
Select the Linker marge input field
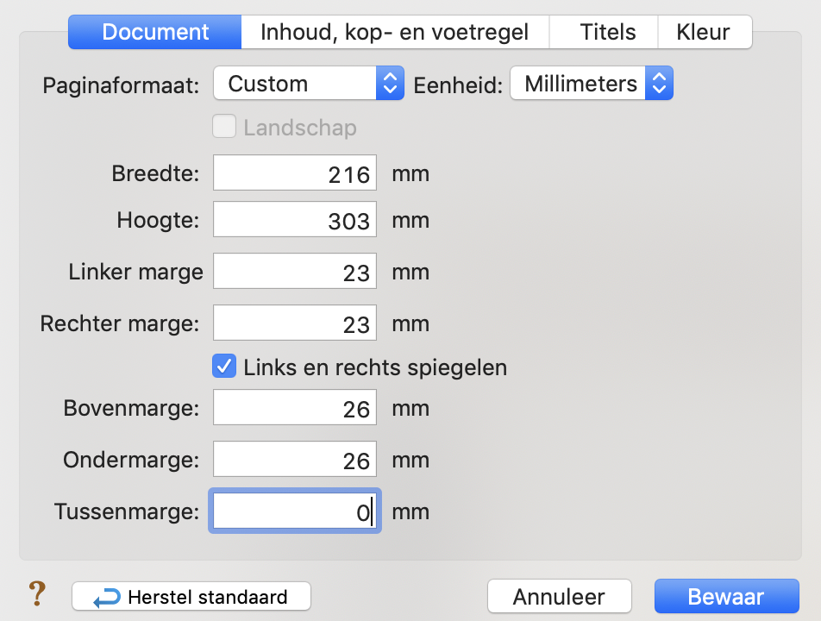click(x=294, y=272)
